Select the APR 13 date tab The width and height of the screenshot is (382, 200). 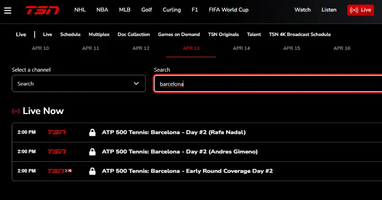coord(191,48)
